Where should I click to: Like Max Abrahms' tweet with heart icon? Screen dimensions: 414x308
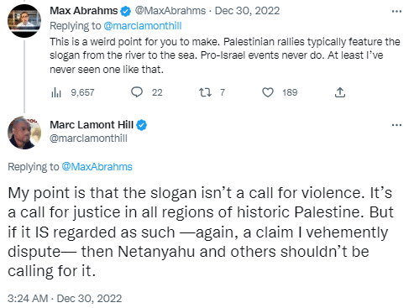(268, 92)
